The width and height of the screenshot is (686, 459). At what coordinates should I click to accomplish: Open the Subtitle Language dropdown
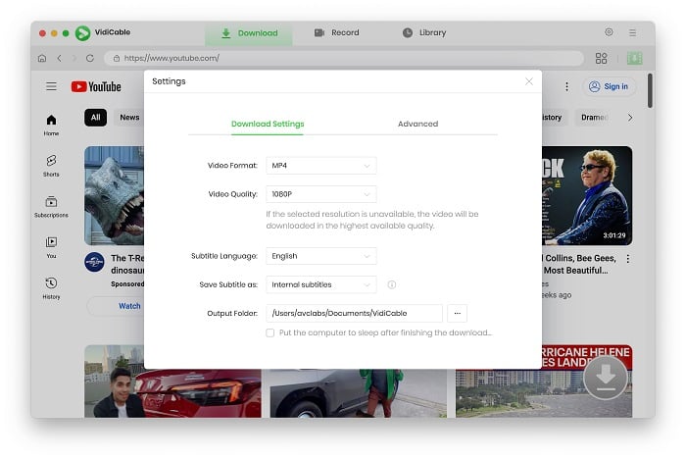(x=321, y=256)
